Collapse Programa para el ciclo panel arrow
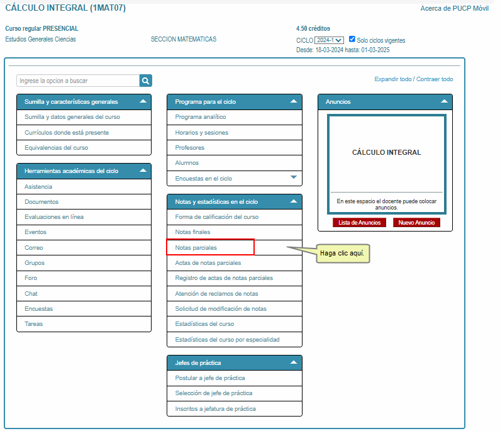Viewport: 500px width, 431px height. (x=294, y=101)
